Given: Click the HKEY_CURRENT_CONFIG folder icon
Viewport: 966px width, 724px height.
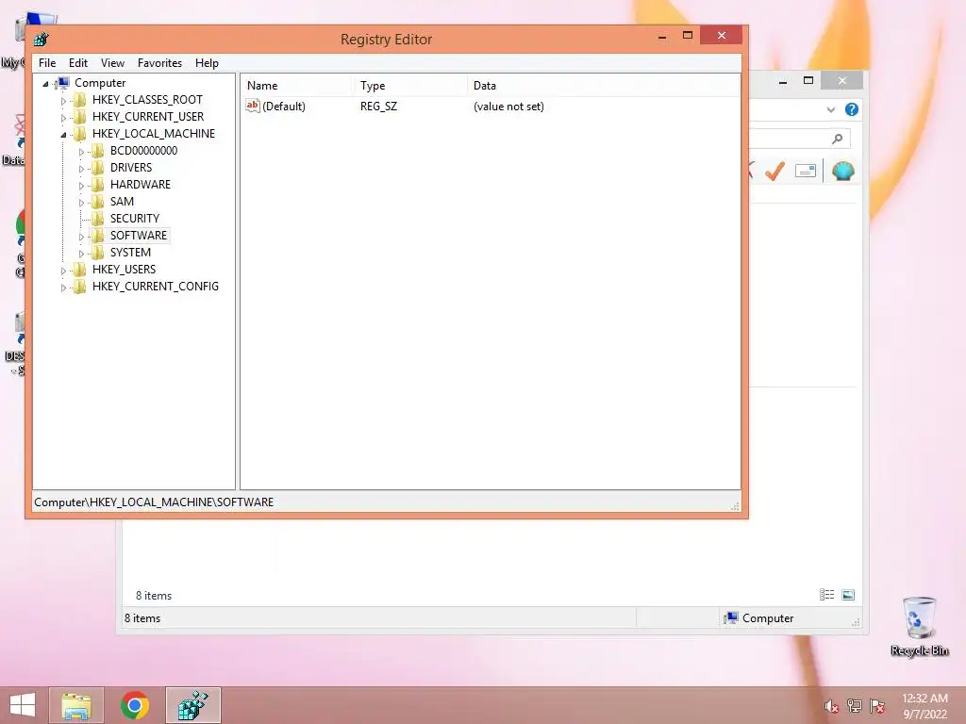Looking at the screenshot, I should [79, 287].
